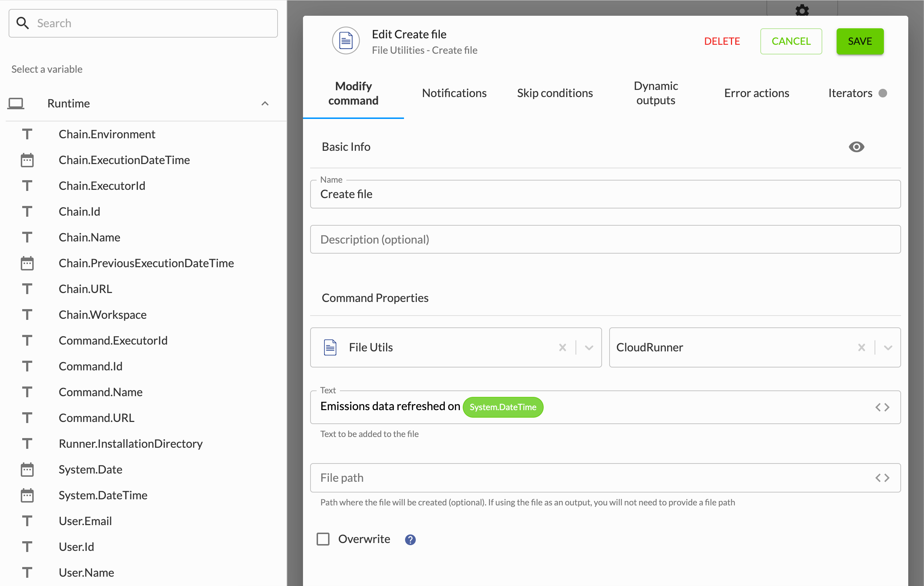The image size is (924, 586).
Task: Clear the CloudRunner selection
Action: (x=861, y=347)
